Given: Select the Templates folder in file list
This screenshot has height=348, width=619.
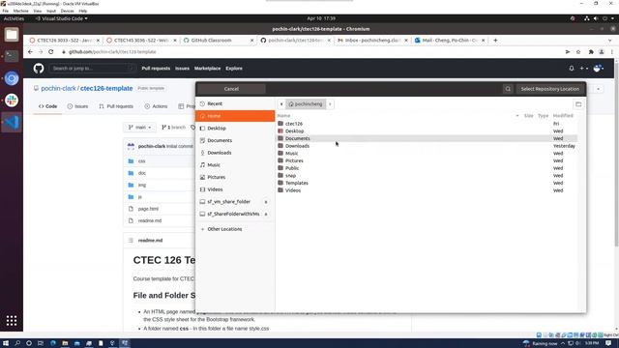Looking at the screenshot, I should click(427, 183).
